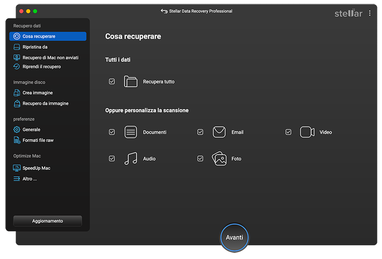Click the Audio music note icon
382x259 pixels.
[131, 159]
